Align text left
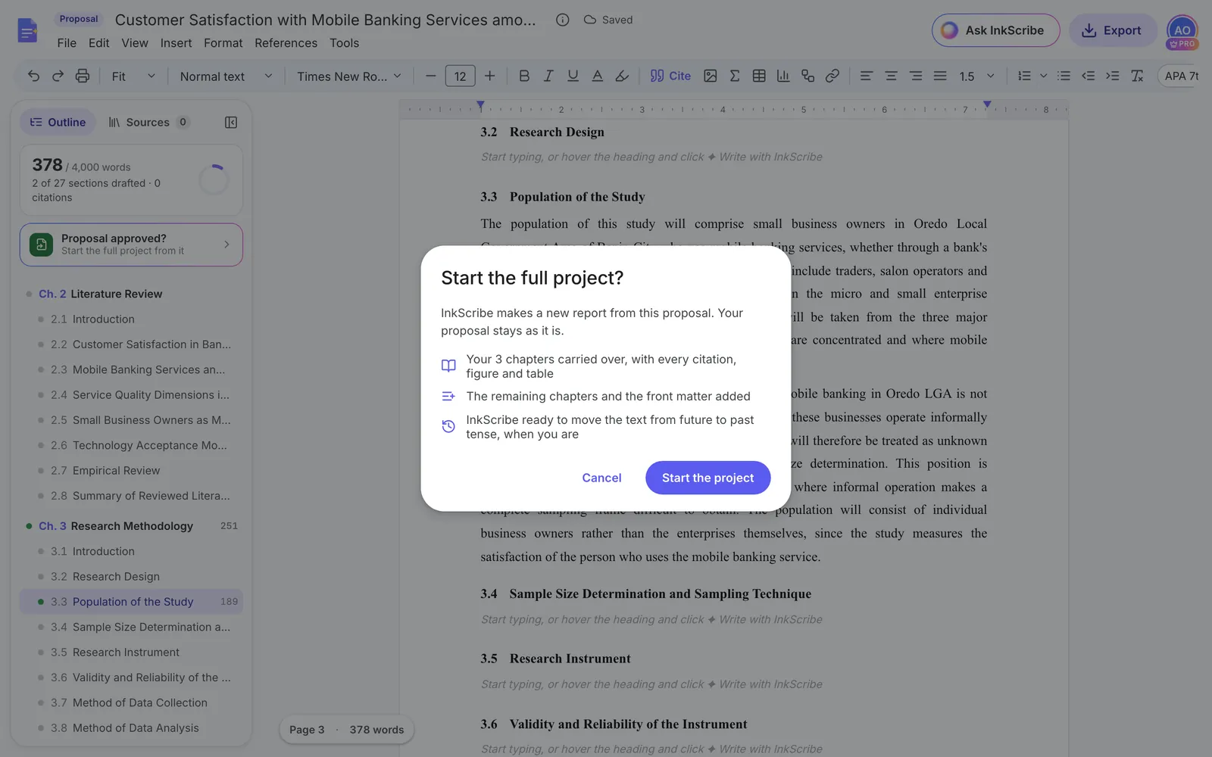The image size is (1212, 757). [867, 76]
